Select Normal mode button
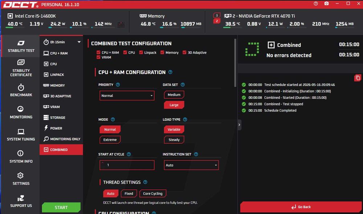The width and height of the screenshot is (363, 214). tap(110, 129)
